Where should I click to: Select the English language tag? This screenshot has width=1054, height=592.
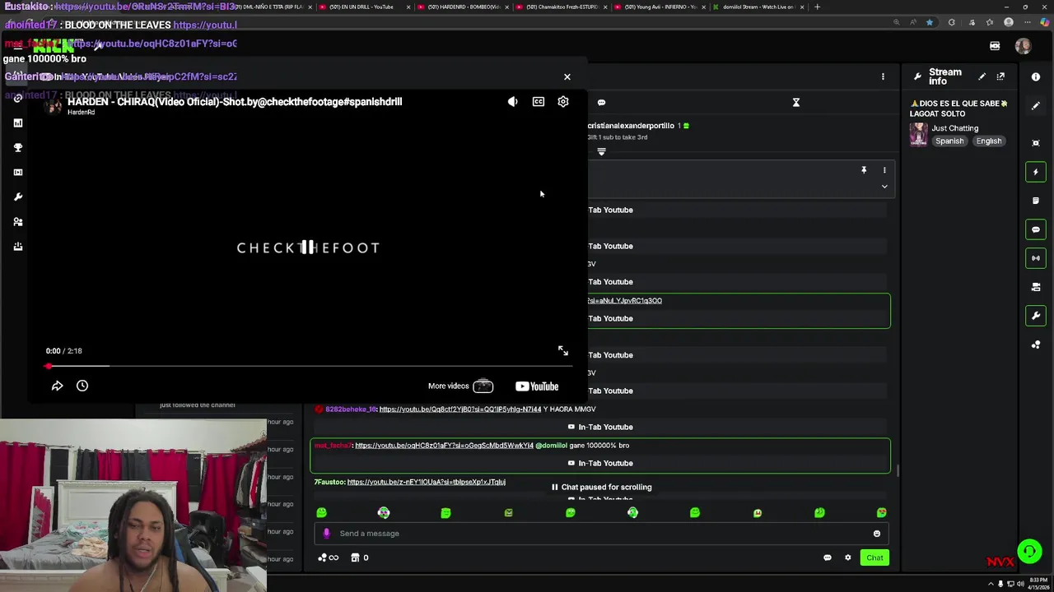(x=989, y=141)
